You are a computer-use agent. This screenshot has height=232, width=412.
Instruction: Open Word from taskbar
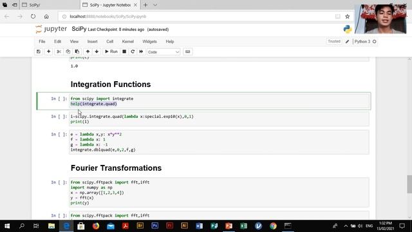[199, 226]
